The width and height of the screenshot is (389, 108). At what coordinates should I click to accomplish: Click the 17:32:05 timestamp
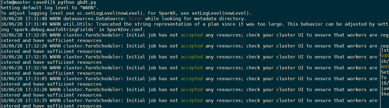point(35,35)
